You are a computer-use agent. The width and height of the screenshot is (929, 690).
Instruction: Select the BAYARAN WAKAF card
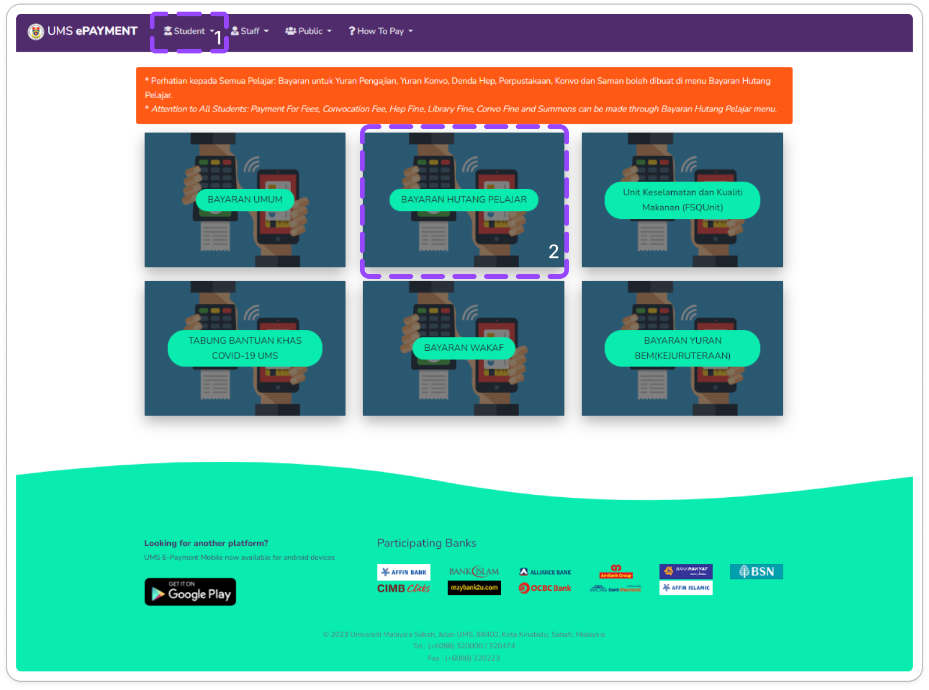click(x=463, y=348)
